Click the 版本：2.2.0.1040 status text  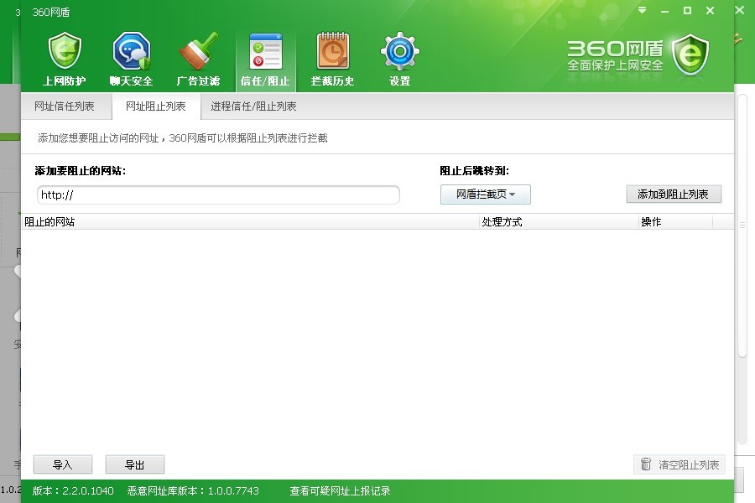(73, 491)
